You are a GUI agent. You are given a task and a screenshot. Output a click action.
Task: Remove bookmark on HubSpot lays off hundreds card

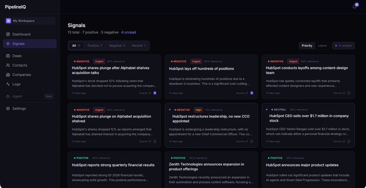tap(252, 93)
